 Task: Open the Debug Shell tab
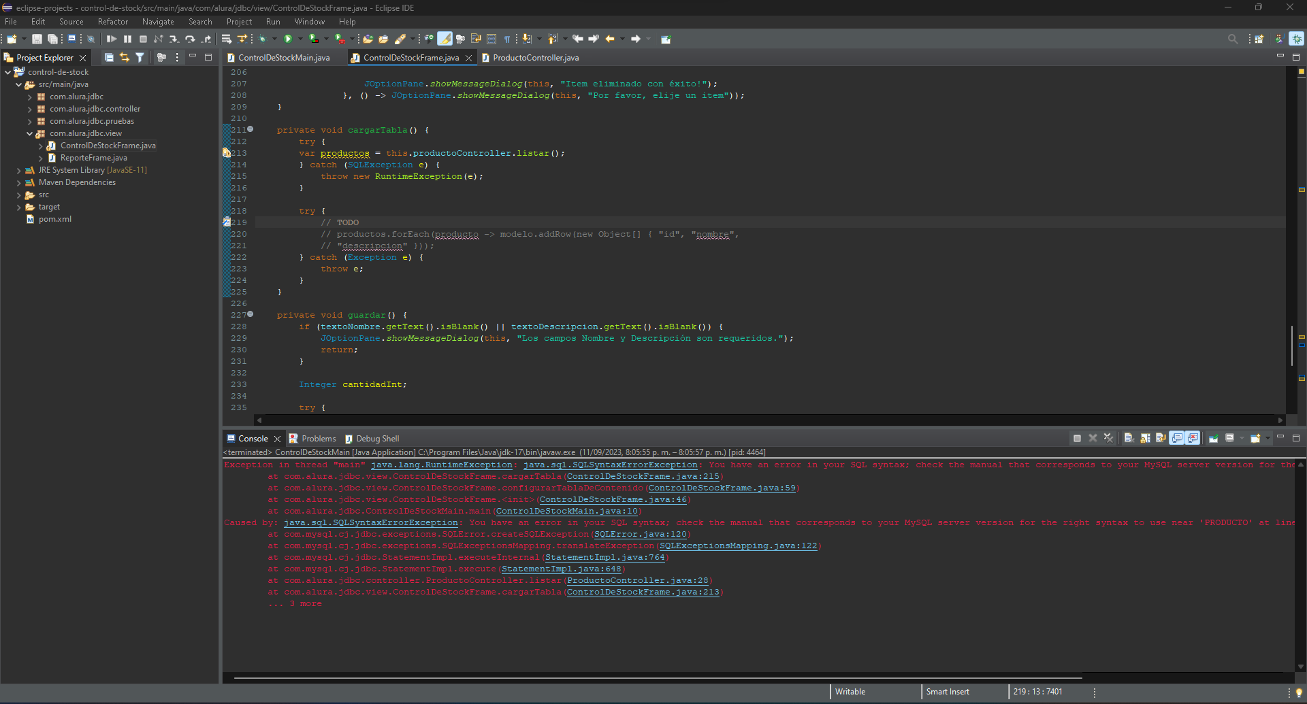[x=372, y=439]
